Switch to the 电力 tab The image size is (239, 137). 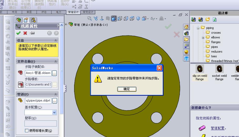click(59, 12)
